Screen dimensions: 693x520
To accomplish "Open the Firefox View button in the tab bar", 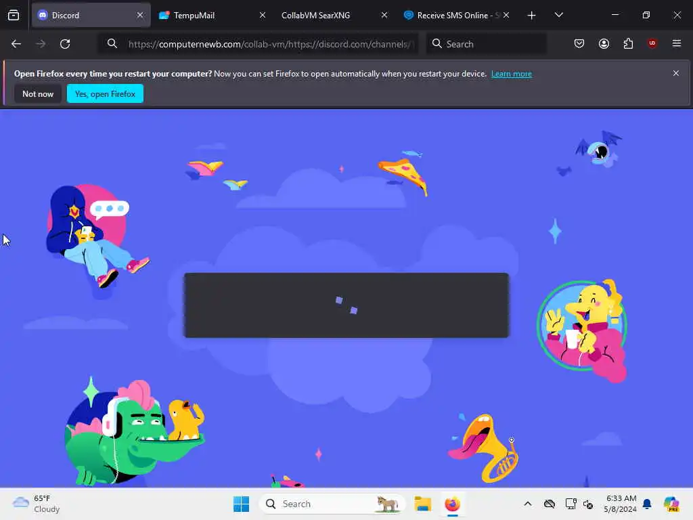I will (x=14, y=15).
